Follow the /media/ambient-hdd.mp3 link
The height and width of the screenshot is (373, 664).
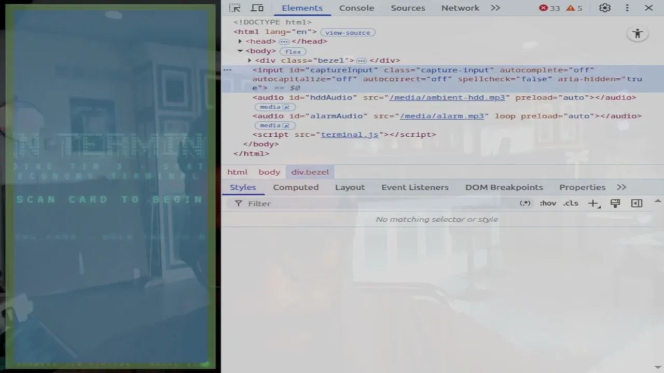tap(447, 97)
